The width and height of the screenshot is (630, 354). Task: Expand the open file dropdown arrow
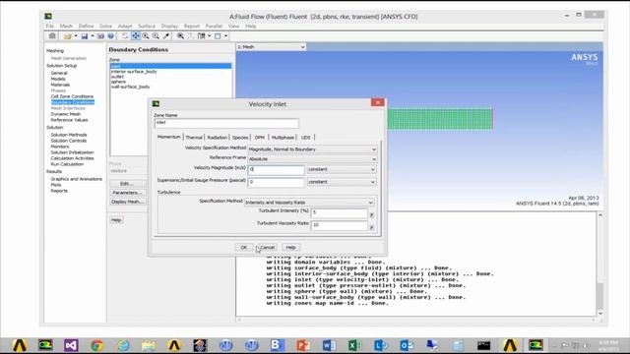click(x=76, y=36)
